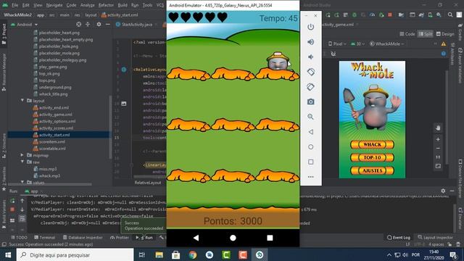This screenshot has width=464, height=261.
Task: Select activity_end.xml in project tree
Action: [x=54, y=108]
